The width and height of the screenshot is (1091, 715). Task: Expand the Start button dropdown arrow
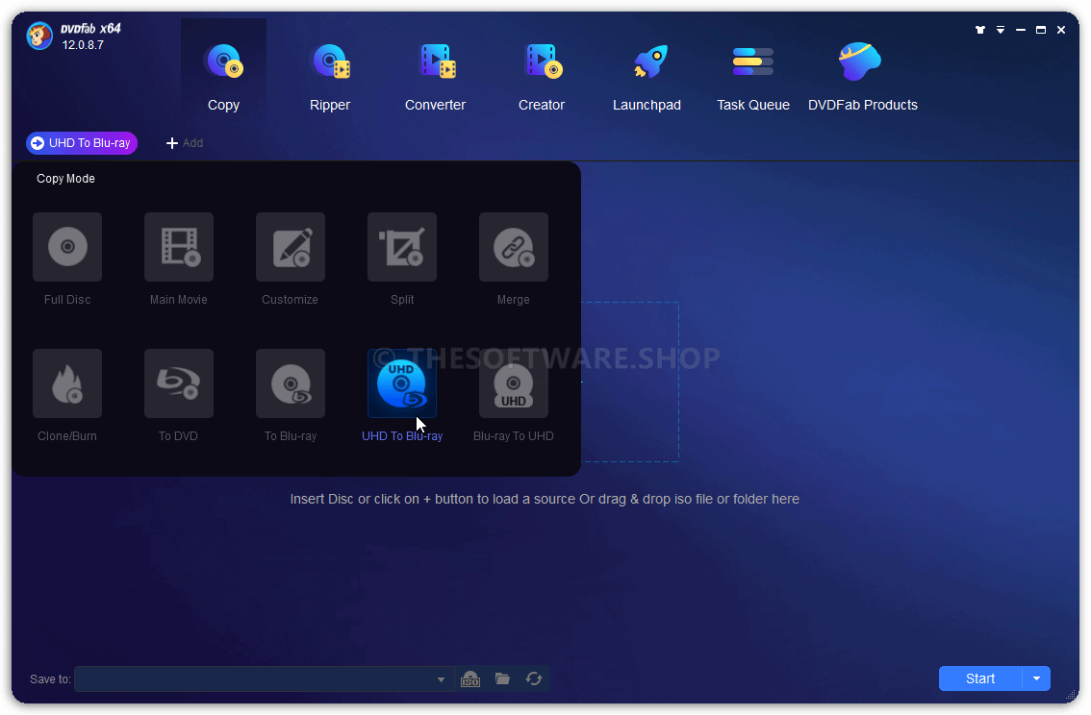(1037, 678)
